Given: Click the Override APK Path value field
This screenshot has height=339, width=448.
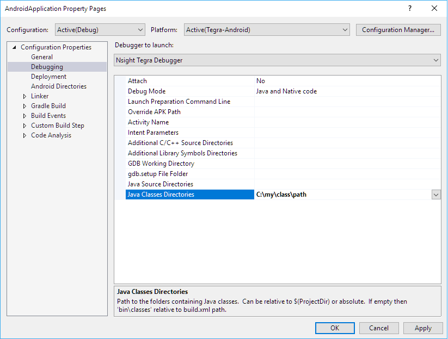Looking at the screenshot, I should (347, 112).
